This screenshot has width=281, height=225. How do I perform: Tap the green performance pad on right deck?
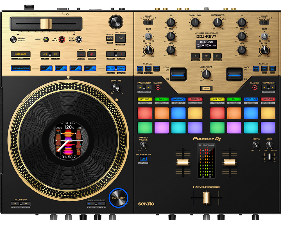(217, 127)
